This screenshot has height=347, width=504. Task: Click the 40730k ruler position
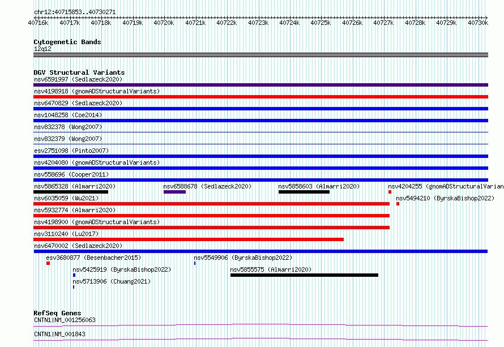[x=478, y=23]
